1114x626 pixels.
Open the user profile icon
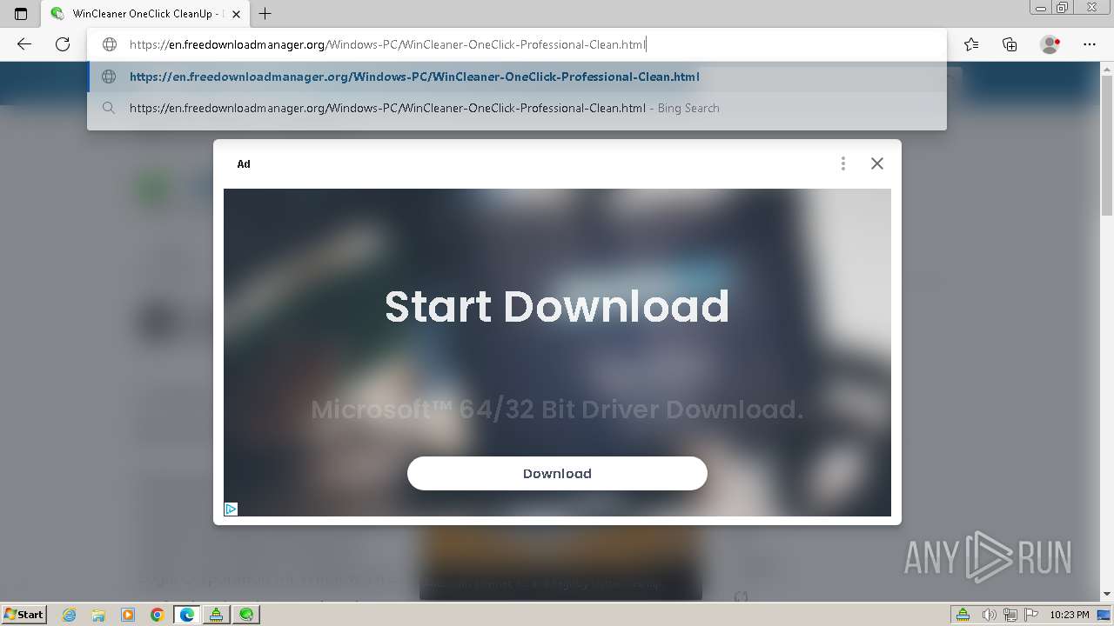pyautogui.click(x=1050, y=44)
